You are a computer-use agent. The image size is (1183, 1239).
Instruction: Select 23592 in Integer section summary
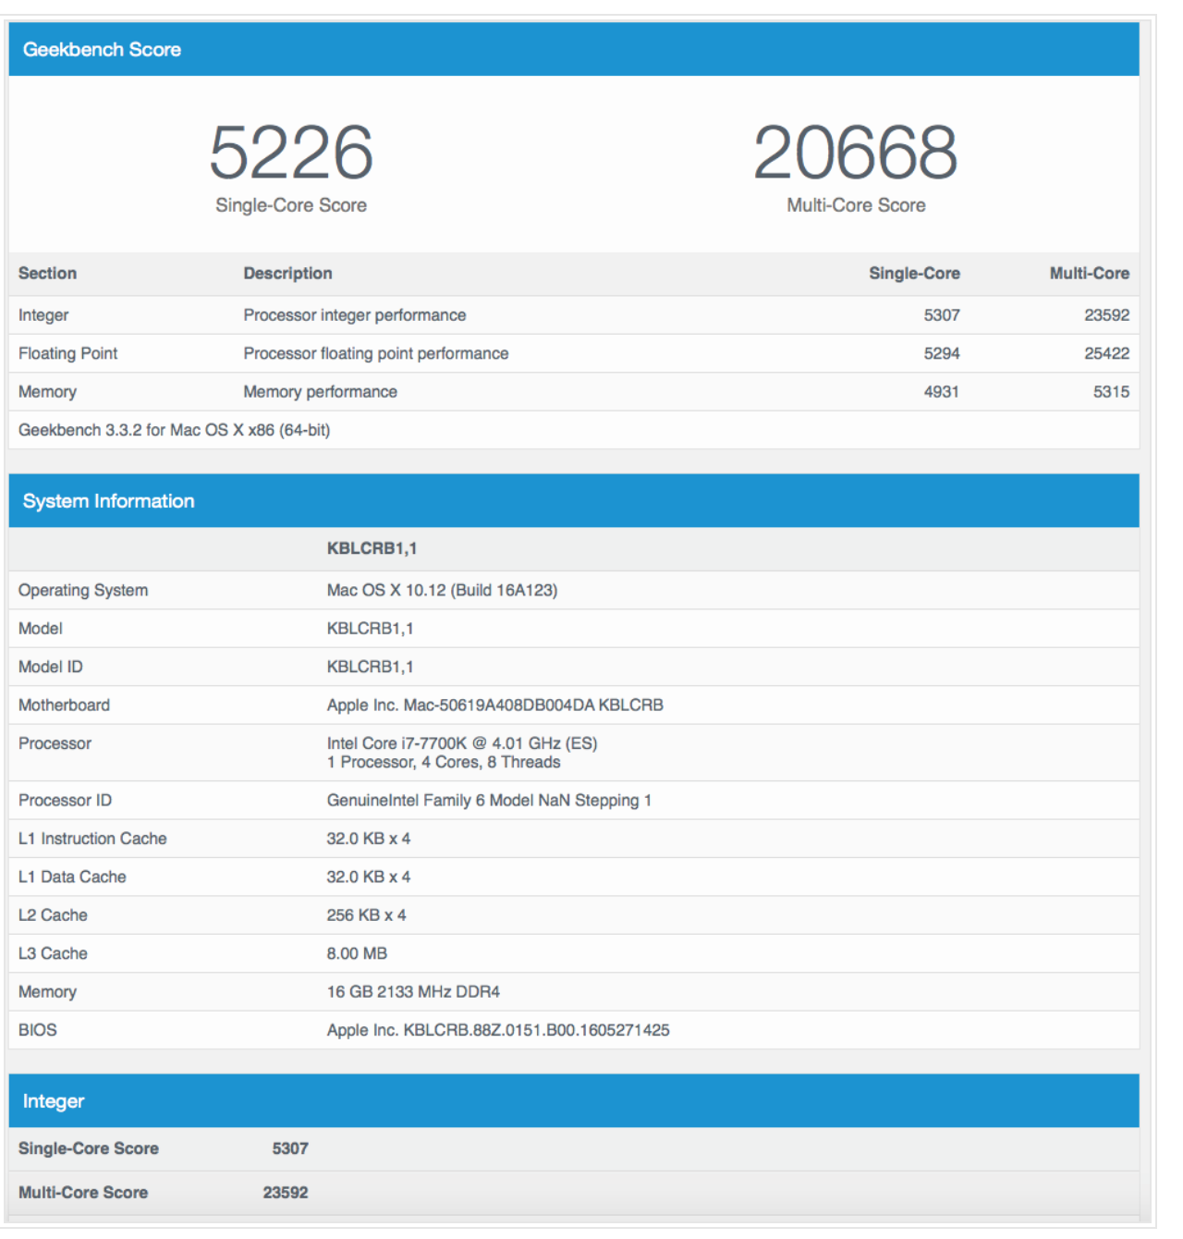click(286, 1193)
